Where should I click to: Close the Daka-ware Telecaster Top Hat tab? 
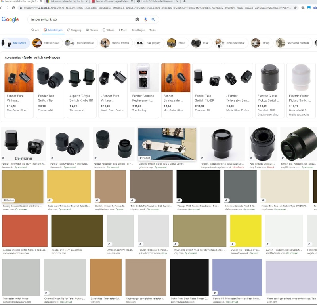point(86,1)
